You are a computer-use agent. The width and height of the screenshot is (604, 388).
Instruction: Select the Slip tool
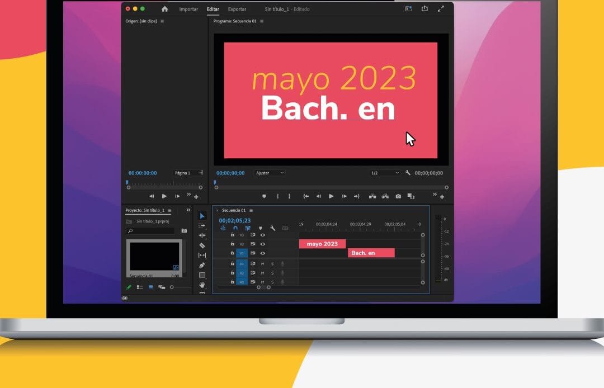coord(202,255)
